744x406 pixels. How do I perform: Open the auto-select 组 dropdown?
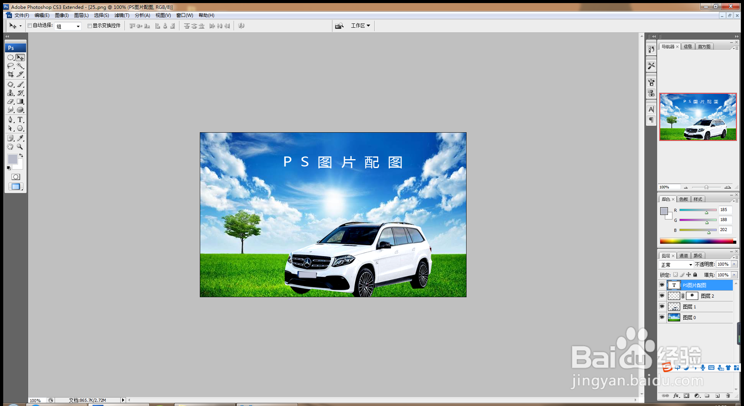click(x=68, y=26)
